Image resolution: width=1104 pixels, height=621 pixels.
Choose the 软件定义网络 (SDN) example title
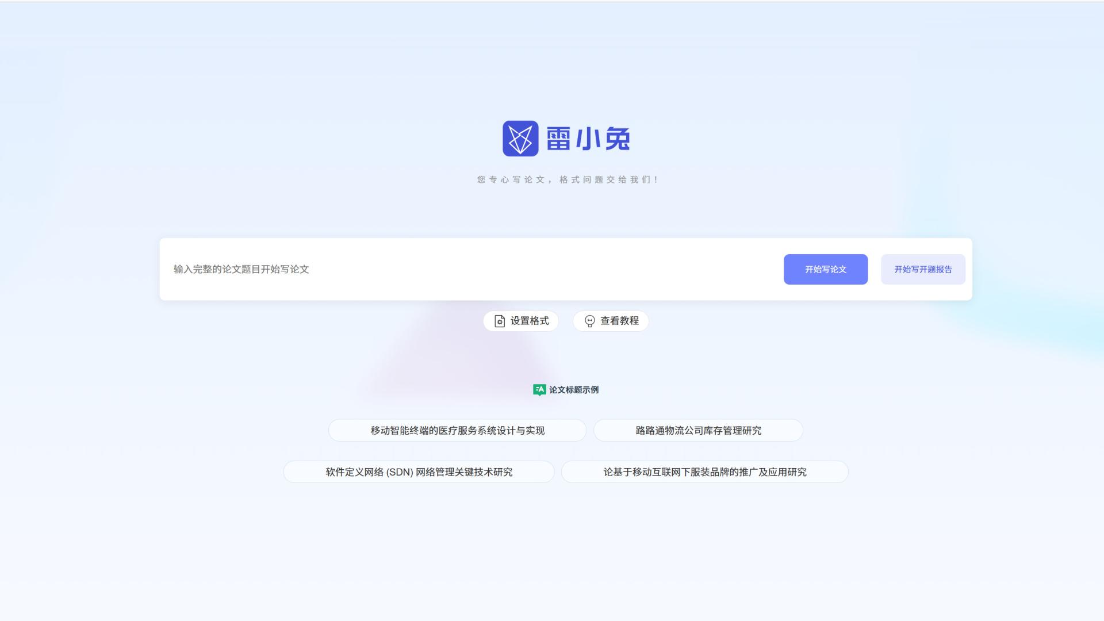(x=418, y=471)
